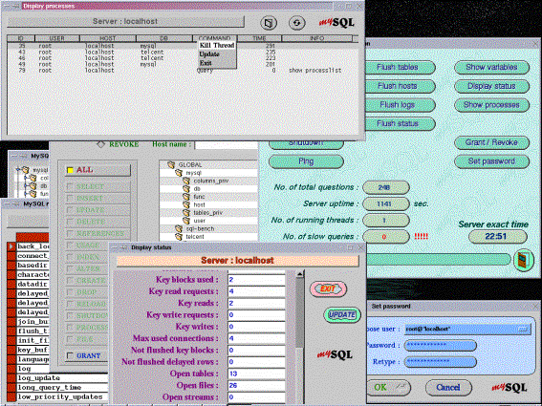Click the Host name input field
The height and width of the screenshot is (406, 542).
pos(227,145)
